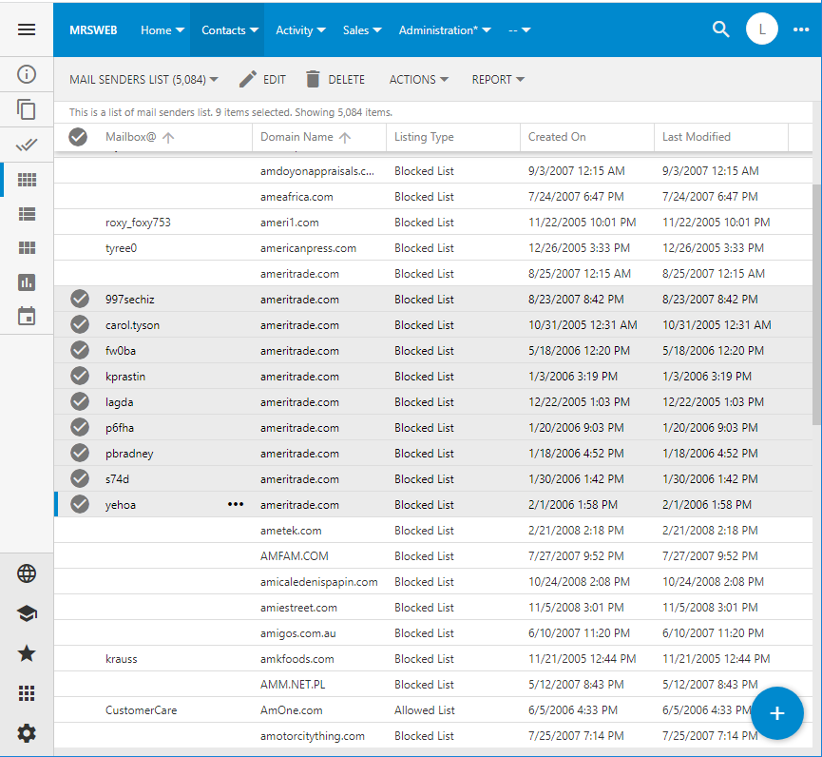Select the roxy_foxy753 row
This screenshot has height=757, width=822.
(x=433, y=222)
